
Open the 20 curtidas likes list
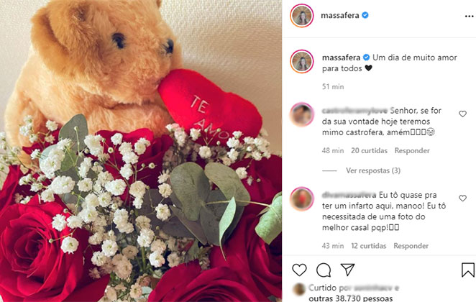pos(369,150)
